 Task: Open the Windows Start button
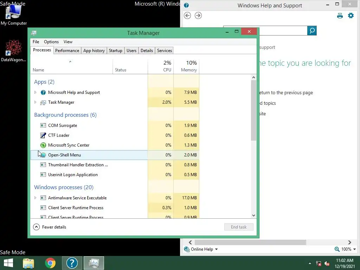(8, 263)
